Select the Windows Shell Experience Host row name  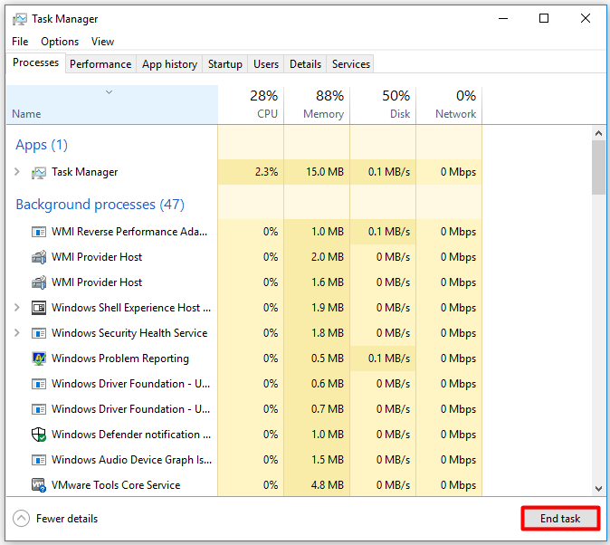pyautogui.click(x=131, y=308)
